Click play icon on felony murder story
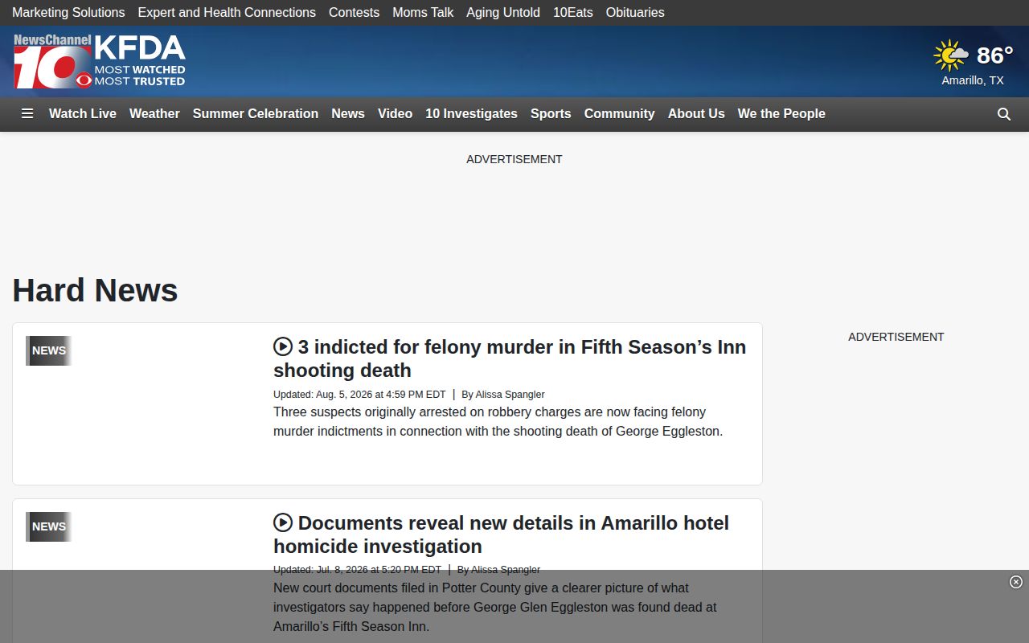 click(x=283, y=346)
